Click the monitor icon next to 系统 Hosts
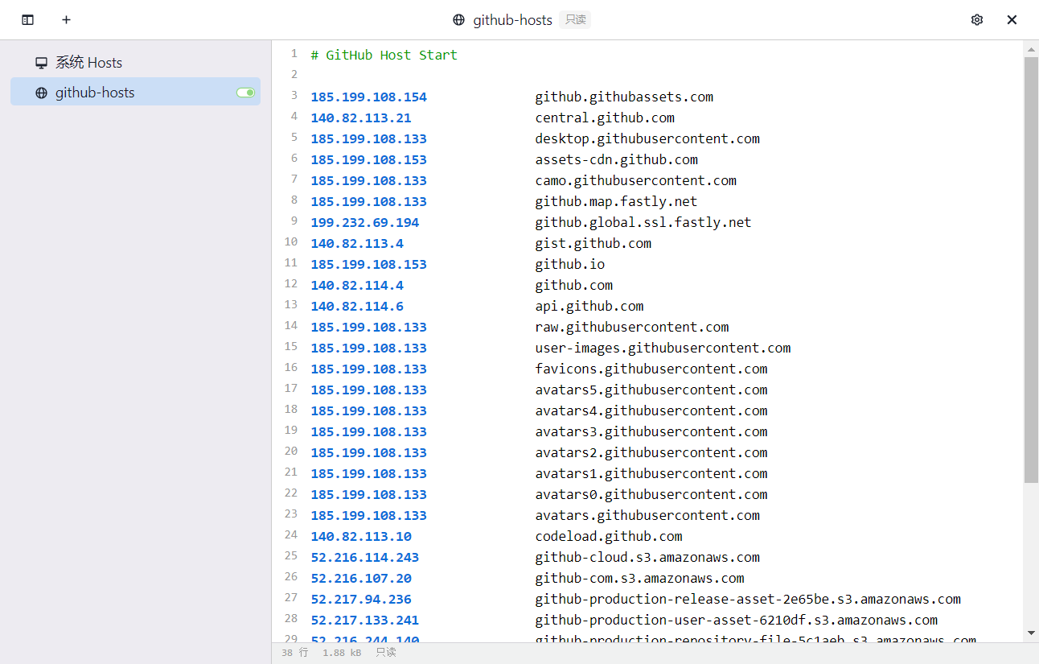Viewport: 1039px width, 664px height. 41,63
